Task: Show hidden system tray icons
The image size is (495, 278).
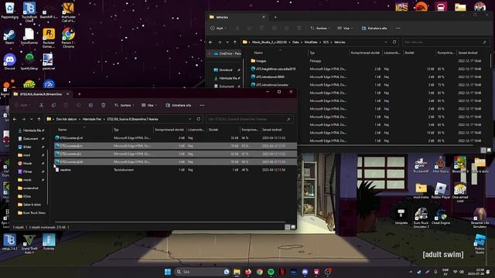Action: [411, 272]
